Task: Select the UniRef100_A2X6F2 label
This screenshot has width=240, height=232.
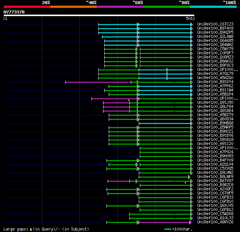Action: point(215,189)
